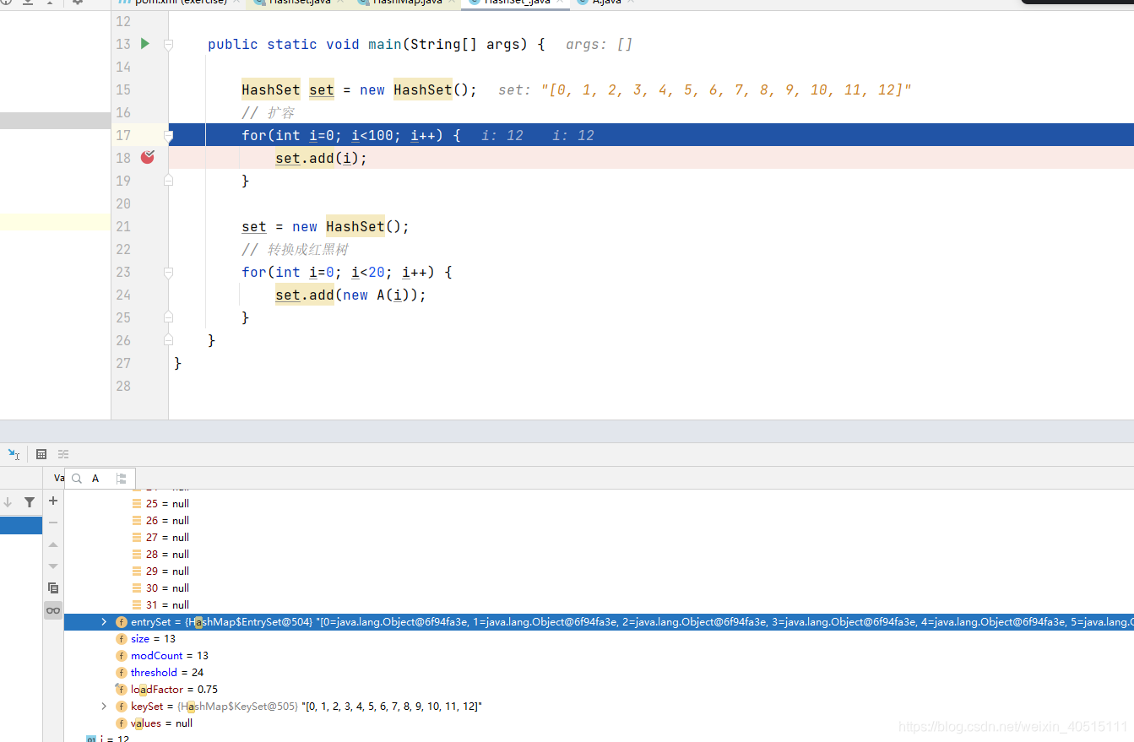Toggle the show watches glasses icon
The image size is (1134, 742).
(53, 609)
